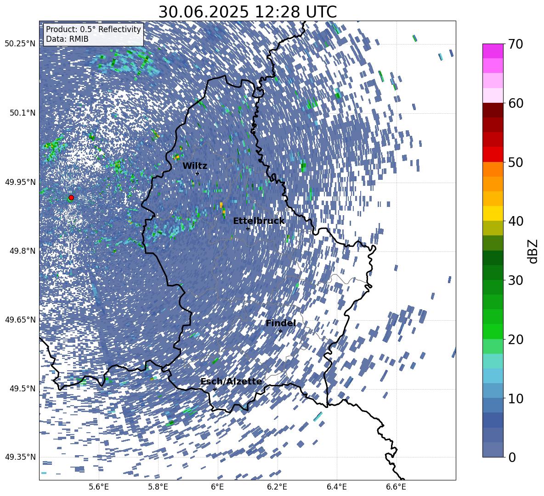Click the 6°E longitude label
This screenshot has height=496, width=544.
(217, 487)
